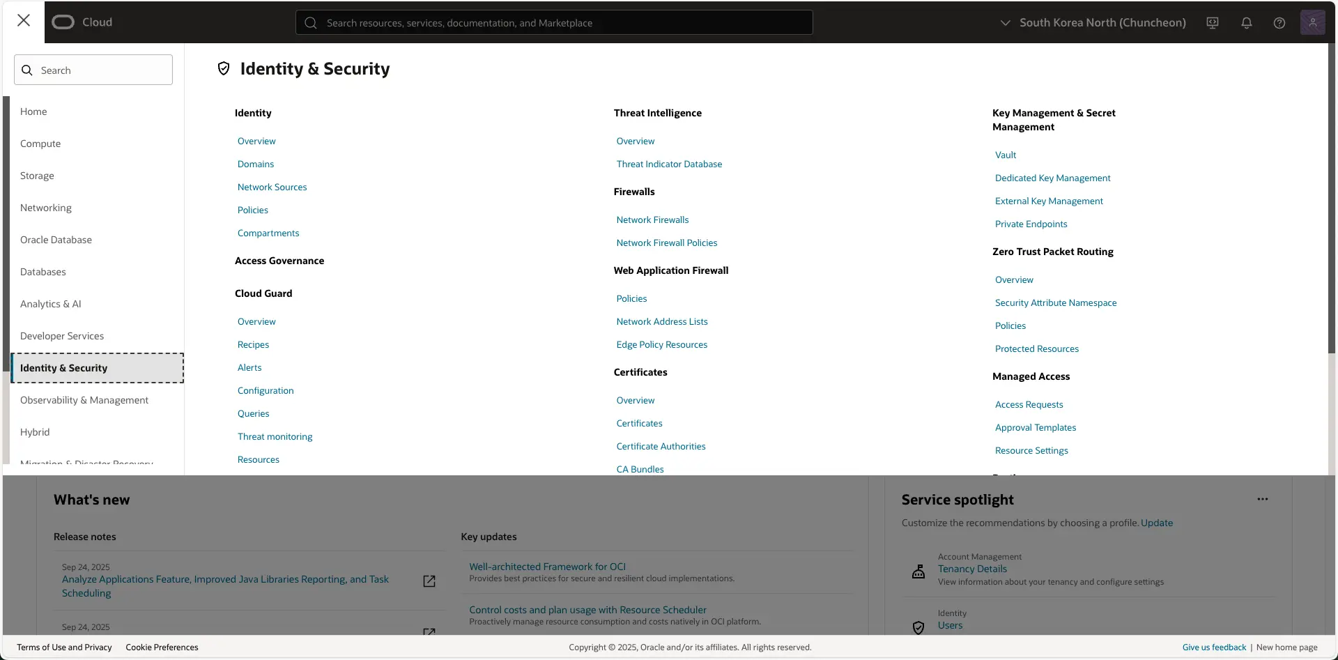The height and width of the screenshot is (660, 1338).
Task: Focus the top resource search field
Action: (x=554, y=23)
